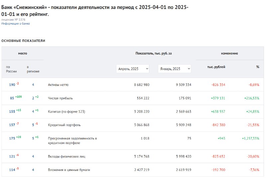
Task: Click the April value 3 208 220
Action: click(142, 112)
